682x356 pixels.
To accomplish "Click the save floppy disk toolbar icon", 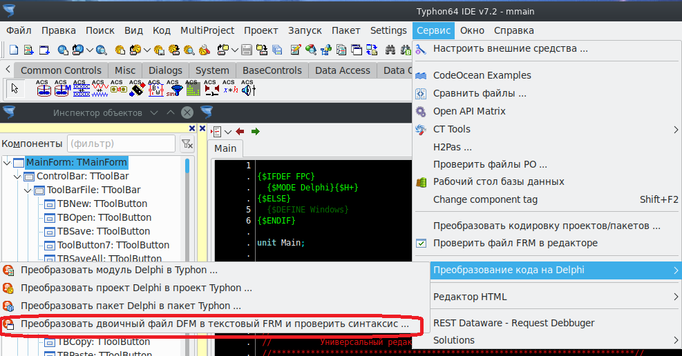I will [247, 50].
